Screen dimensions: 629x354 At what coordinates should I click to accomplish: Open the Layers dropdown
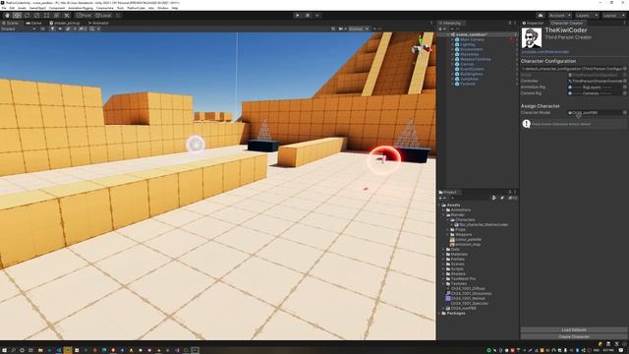click(x=587, y=16)
